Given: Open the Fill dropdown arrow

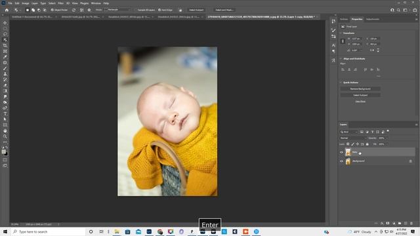Looking at the screenshot, I should coord(387,144).
